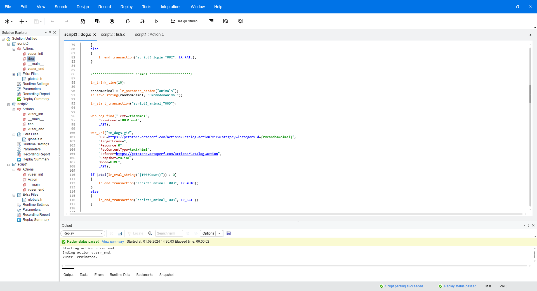537x291 pixels.
Task: Pin the Output panel
Action: click(x=528, y=225)
